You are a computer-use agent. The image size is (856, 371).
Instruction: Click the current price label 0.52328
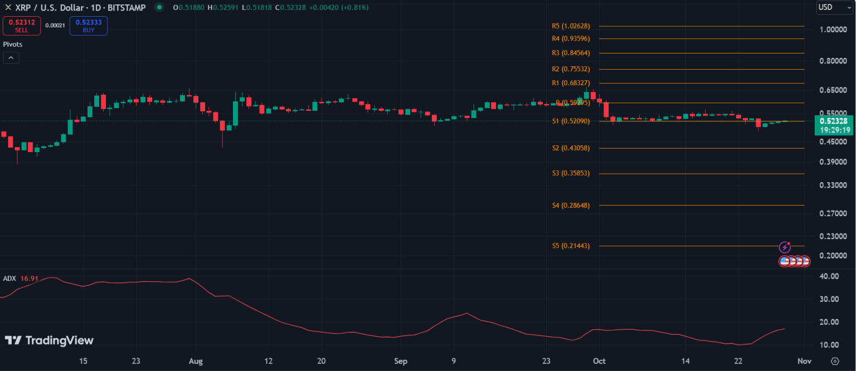click(x=834, y=121)
